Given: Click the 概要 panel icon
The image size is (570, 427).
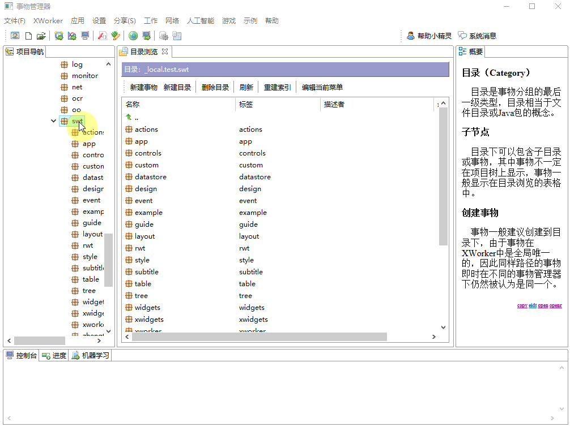Looking at the screenshot, I should pos(462,51).
